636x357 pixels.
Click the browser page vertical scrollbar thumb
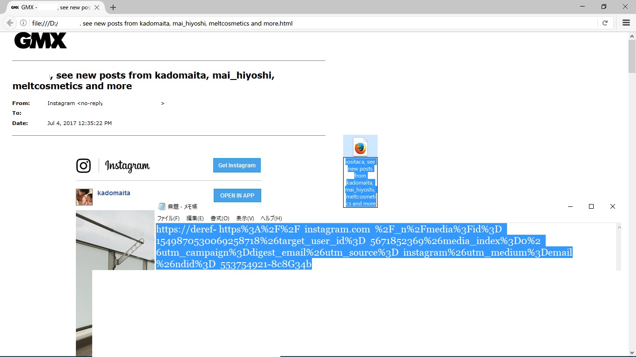[x=632, y=56]
